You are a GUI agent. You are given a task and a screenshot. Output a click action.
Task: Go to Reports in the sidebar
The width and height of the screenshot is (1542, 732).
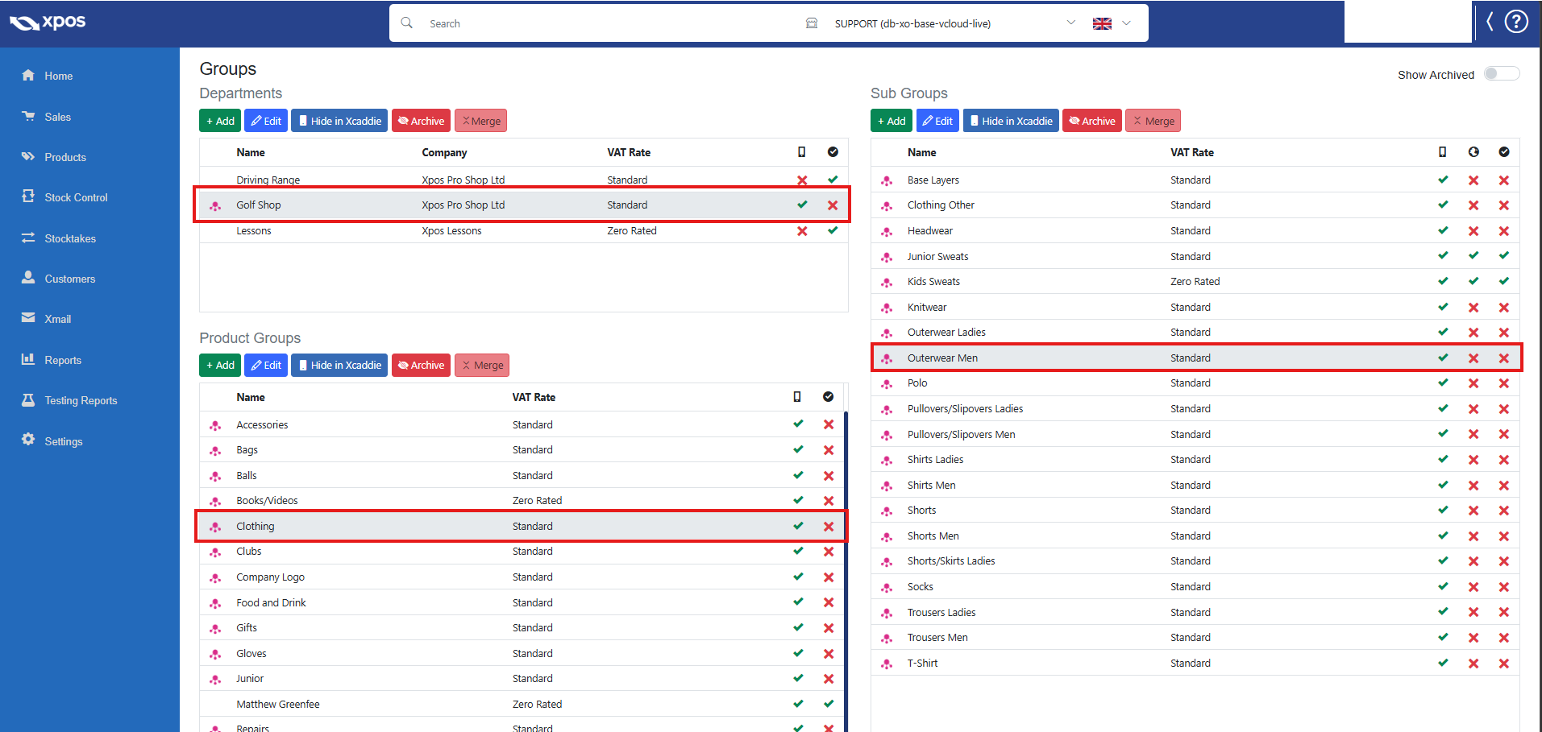pos(63,360)
